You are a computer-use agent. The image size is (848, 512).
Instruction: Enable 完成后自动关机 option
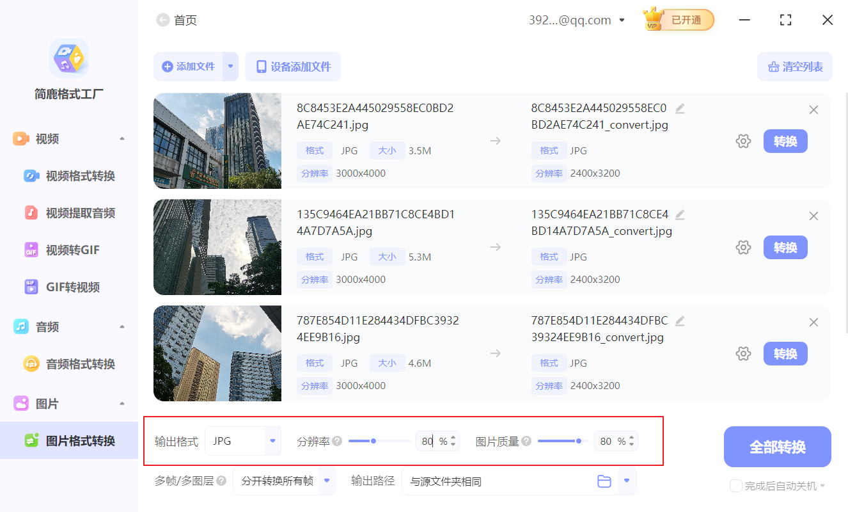735,486
